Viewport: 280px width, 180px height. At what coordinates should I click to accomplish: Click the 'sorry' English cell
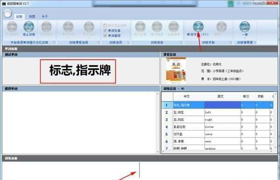[x=223, y=134]
